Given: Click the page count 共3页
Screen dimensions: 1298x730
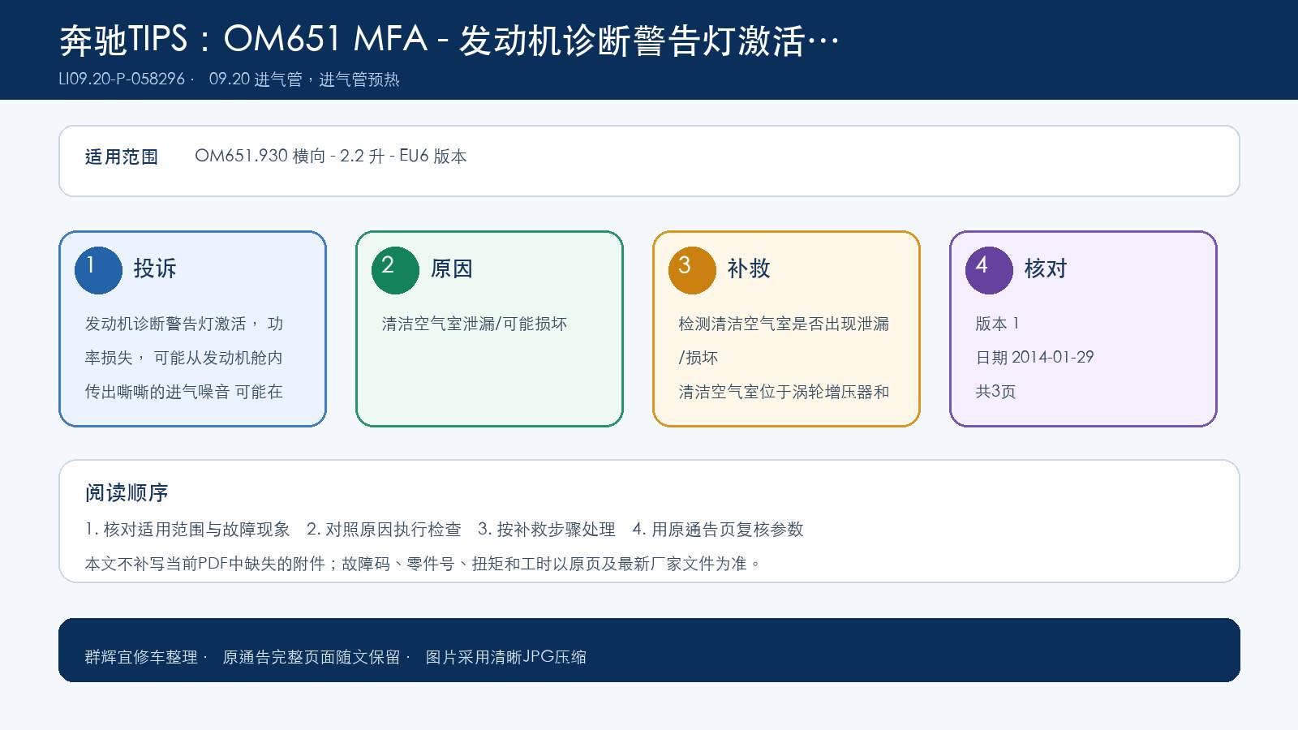Looking at the screenshot, I should 995,392.
